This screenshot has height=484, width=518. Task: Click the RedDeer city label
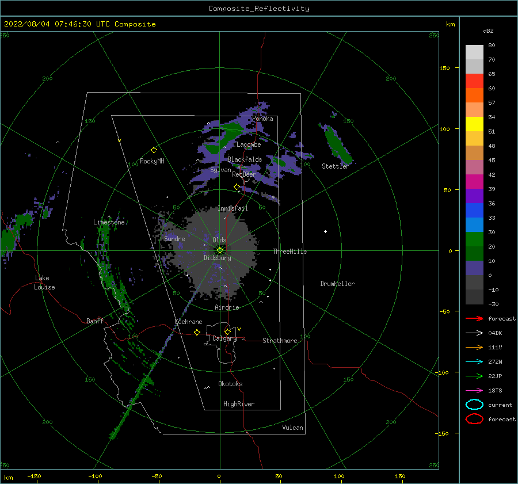coord(244,174)
